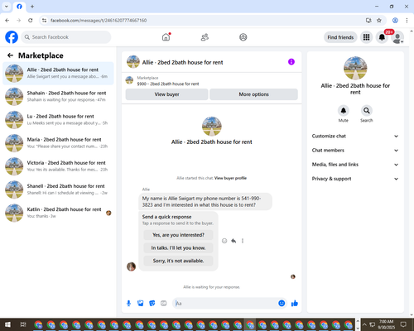The image size is (414, 331).
Task: Record a voice clip with microphone icon
Action: 128,304
